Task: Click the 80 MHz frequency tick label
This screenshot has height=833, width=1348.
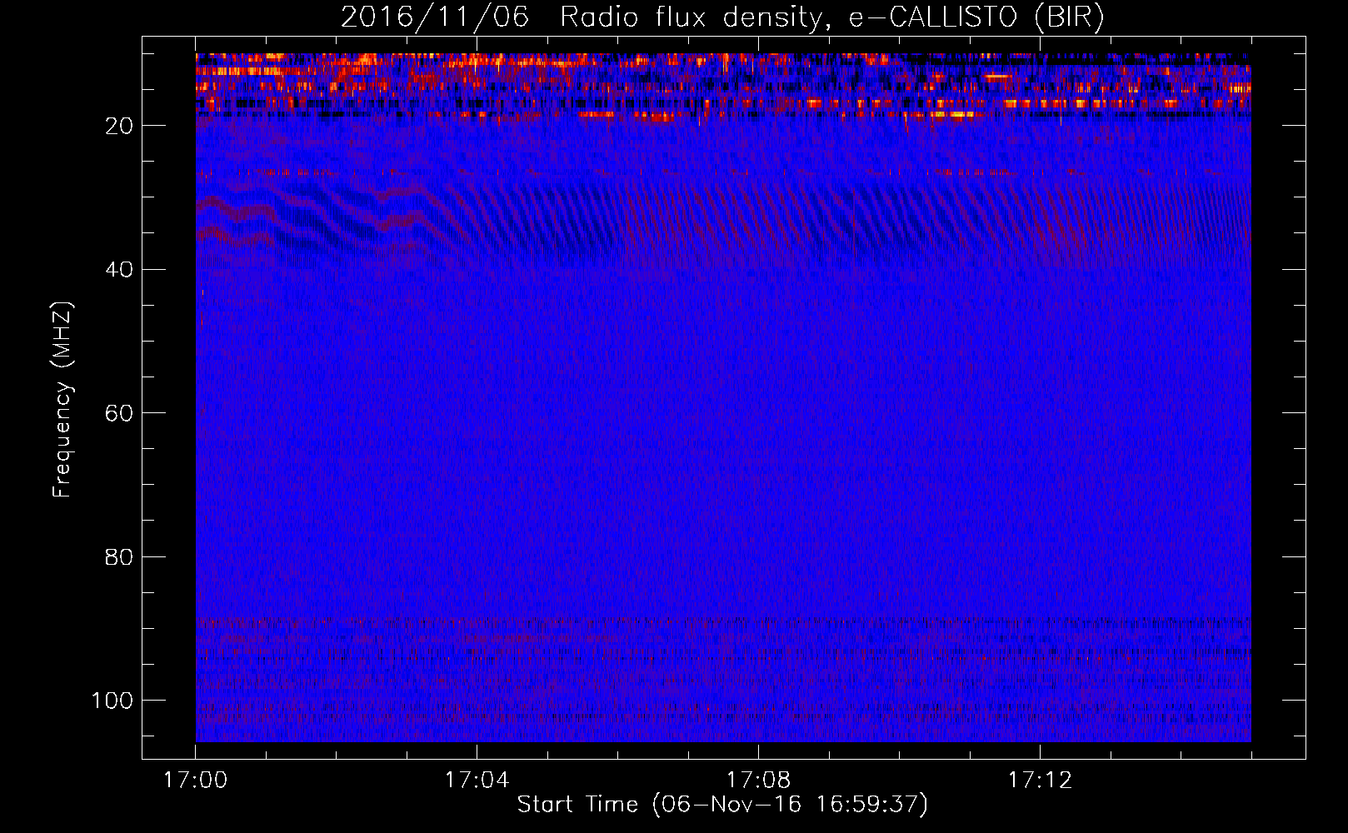Action: click(120, 557)
